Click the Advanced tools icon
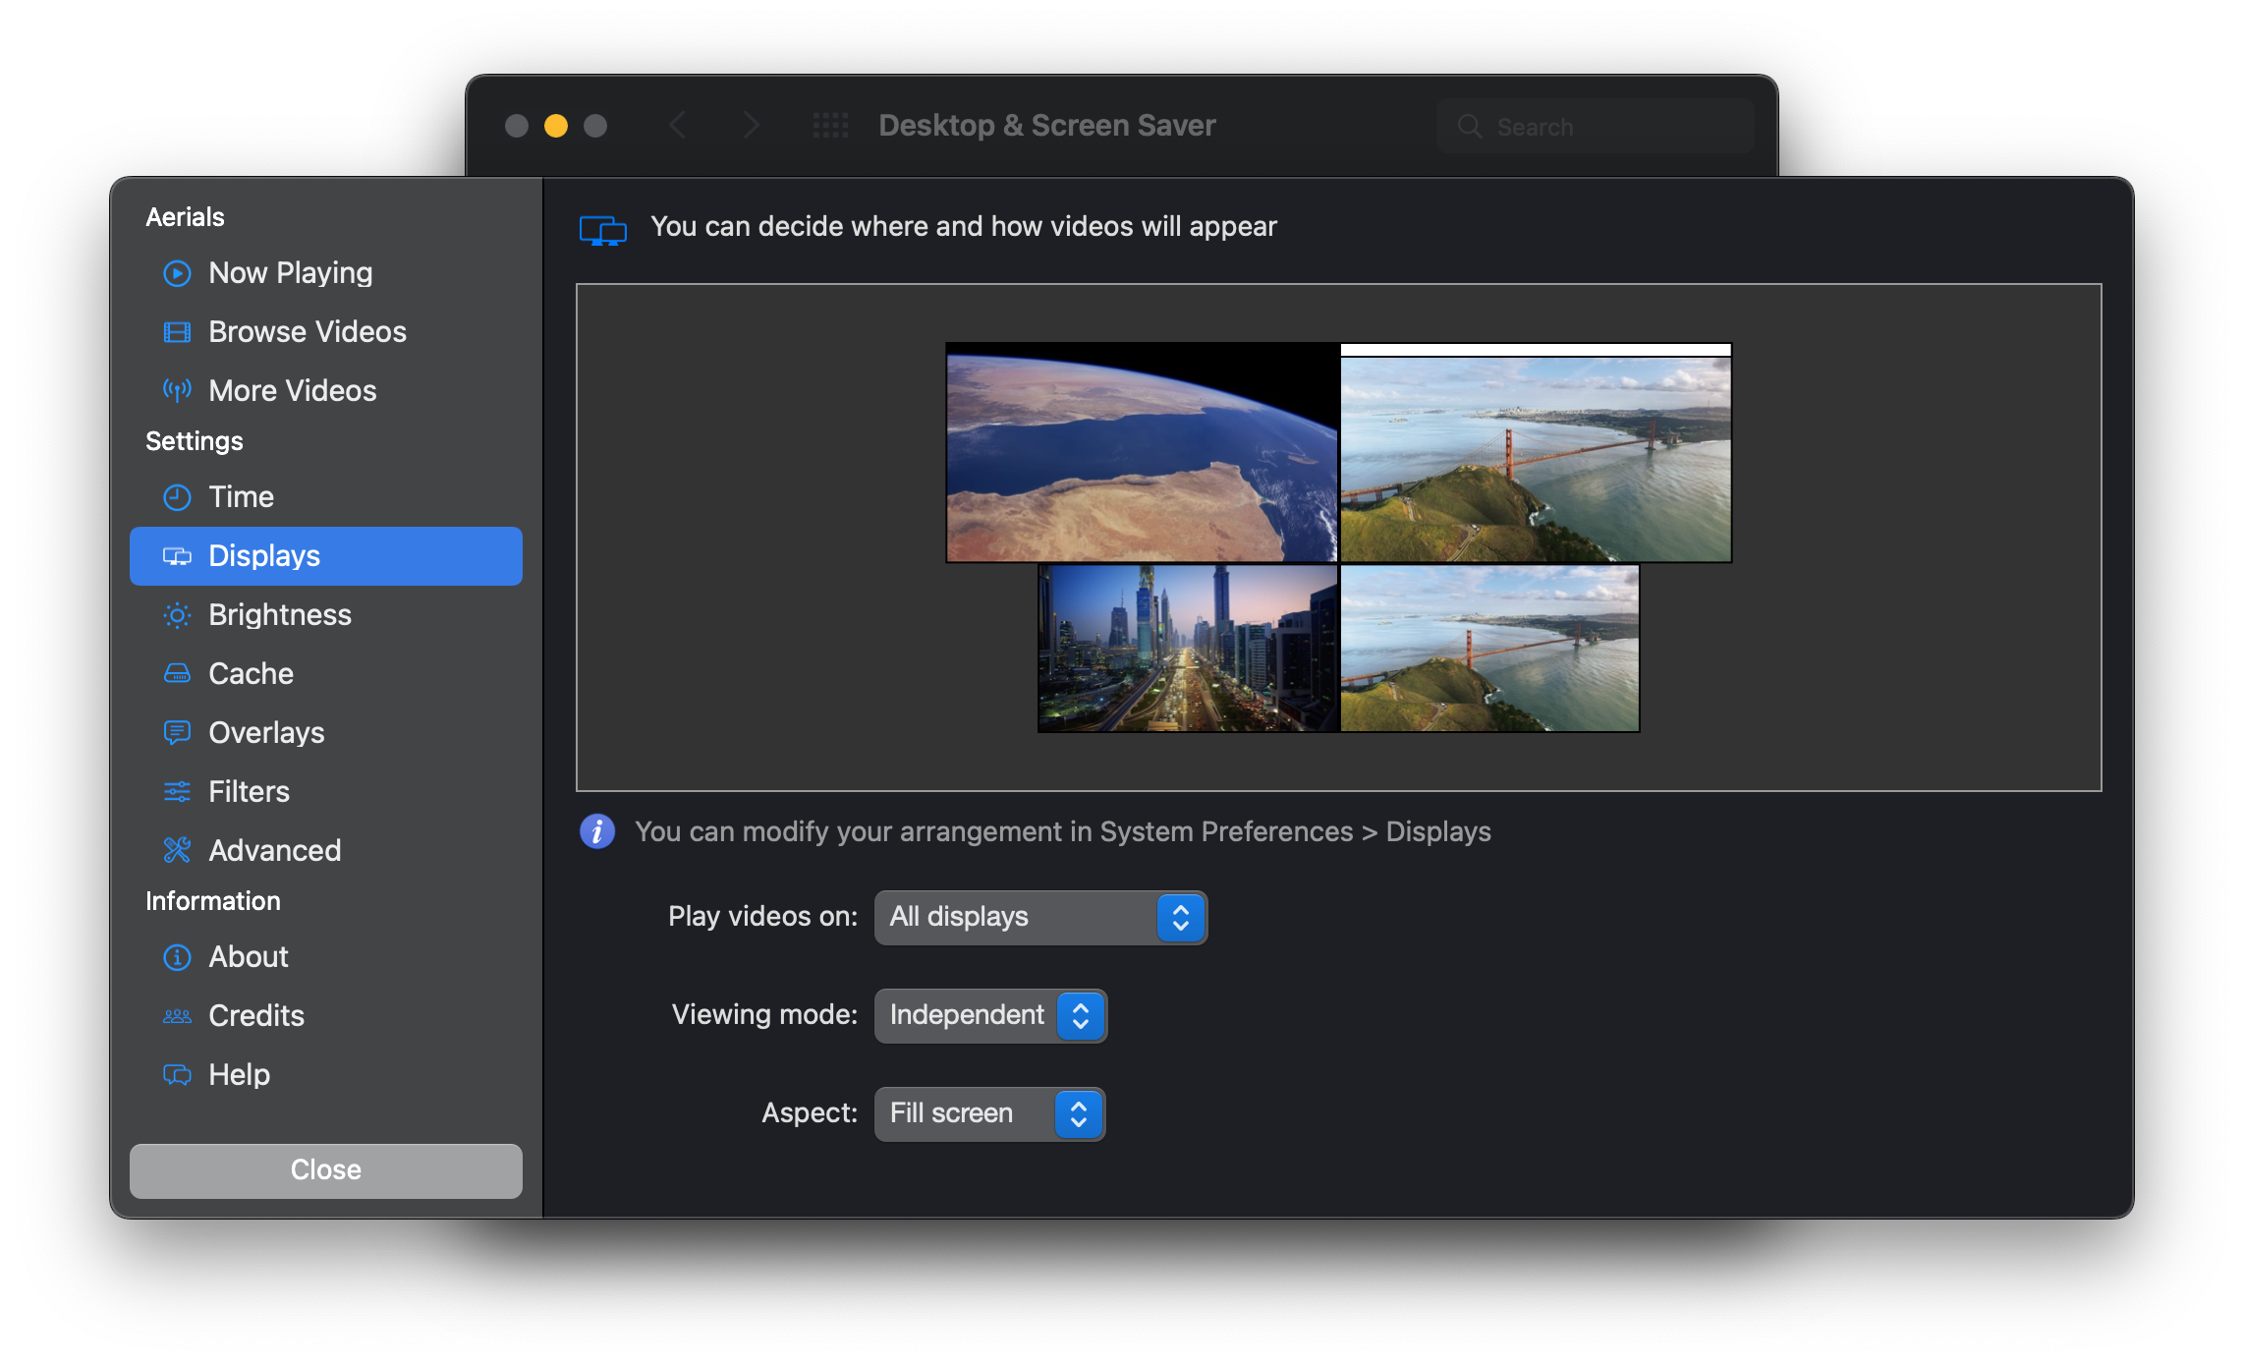The height and width of the screenshot is (1364, 2244). tap(177, 851)
